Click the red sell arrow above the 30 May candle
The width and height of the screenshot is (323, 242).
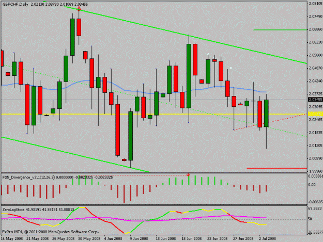(79, 8)
